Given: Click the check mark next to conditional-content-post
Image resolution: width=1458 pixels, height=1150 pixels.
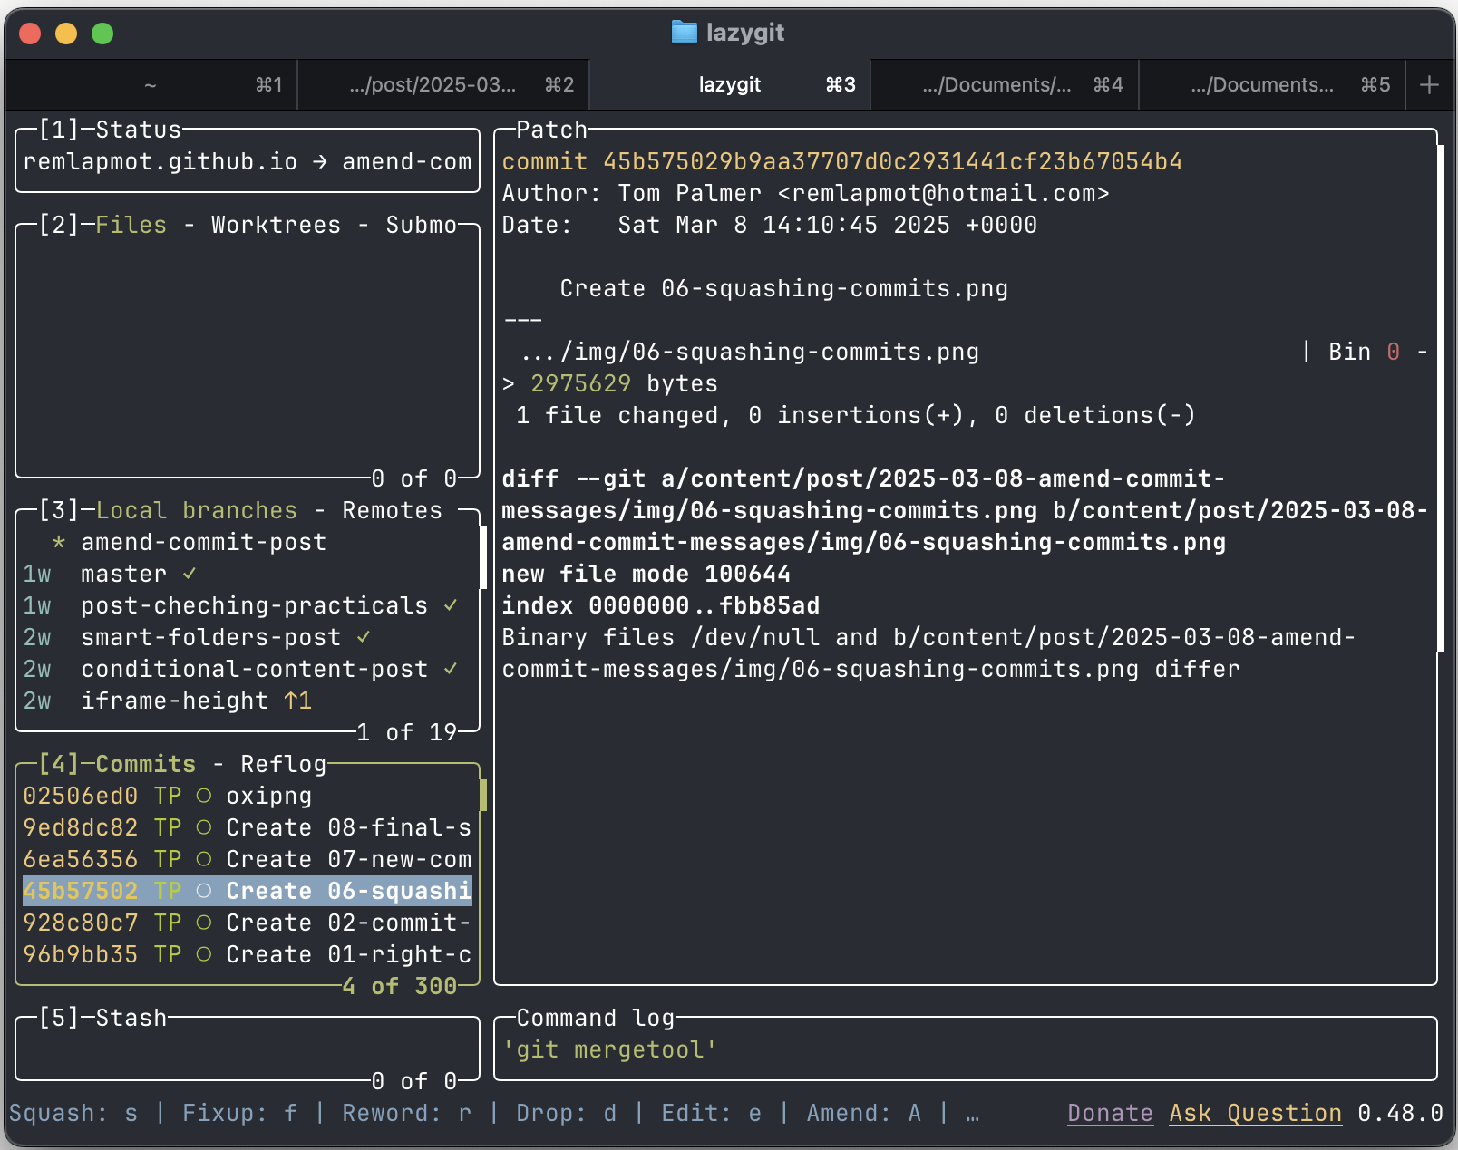Looking at the screenshot, I should click(x=451, y=669).
